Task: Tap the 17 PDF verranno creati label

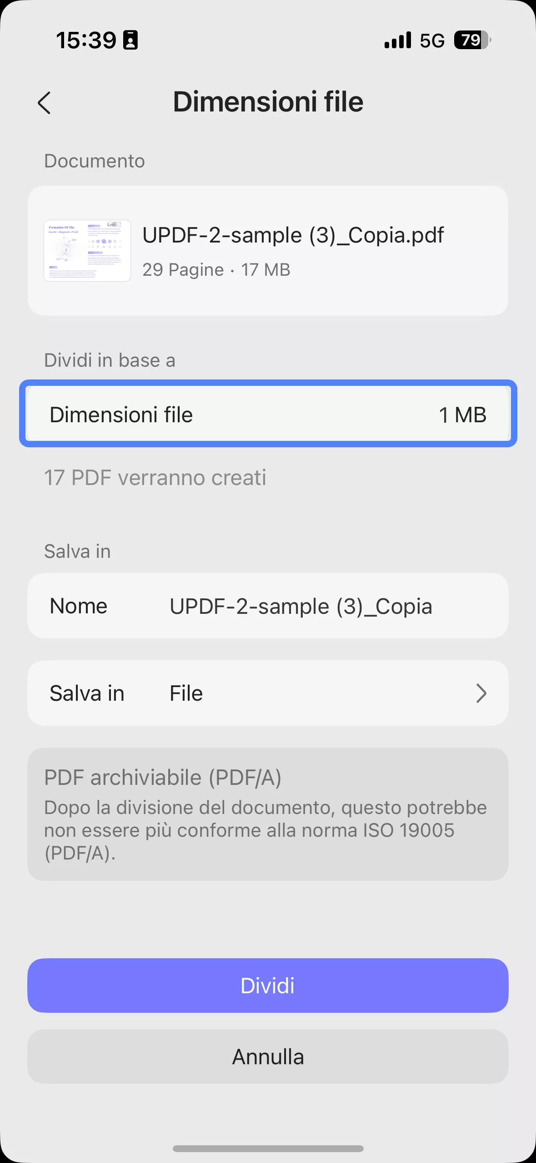Action: pyautogui.click(x=155, y=477)
